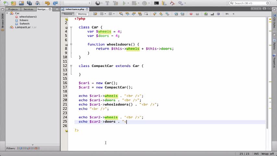Open the Run Project dropdown arrow
Screen dimensions: 277x156
click(x=128, y=3)
